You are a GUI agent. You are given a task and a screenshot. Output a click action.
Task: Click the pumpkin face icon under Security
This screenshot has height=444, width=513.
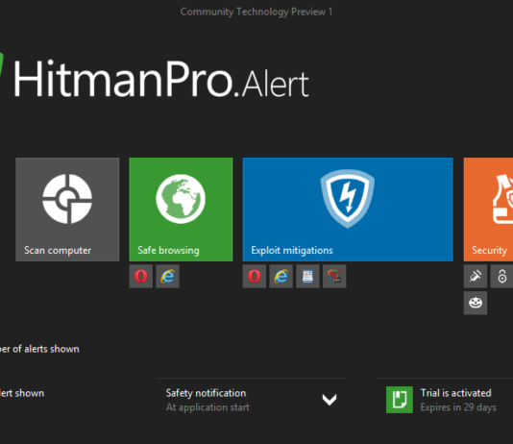coord(476,303)
